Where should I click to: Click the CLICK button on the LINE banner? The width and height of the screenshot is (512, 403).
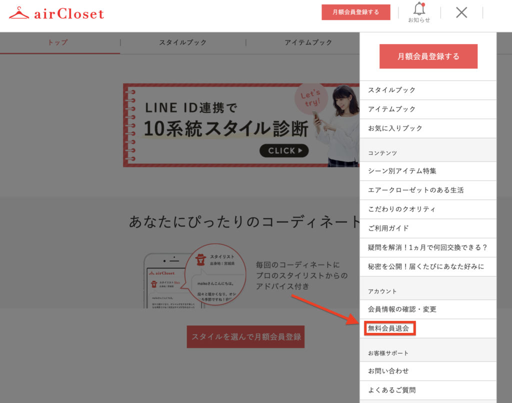click(x=284, y=150)
